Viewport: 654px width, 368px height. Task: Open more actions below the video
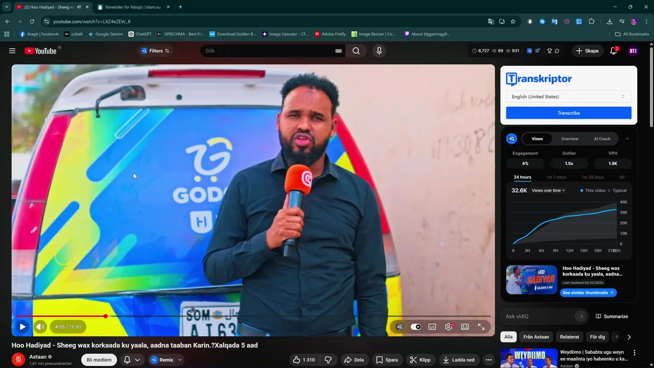(488, 360)
